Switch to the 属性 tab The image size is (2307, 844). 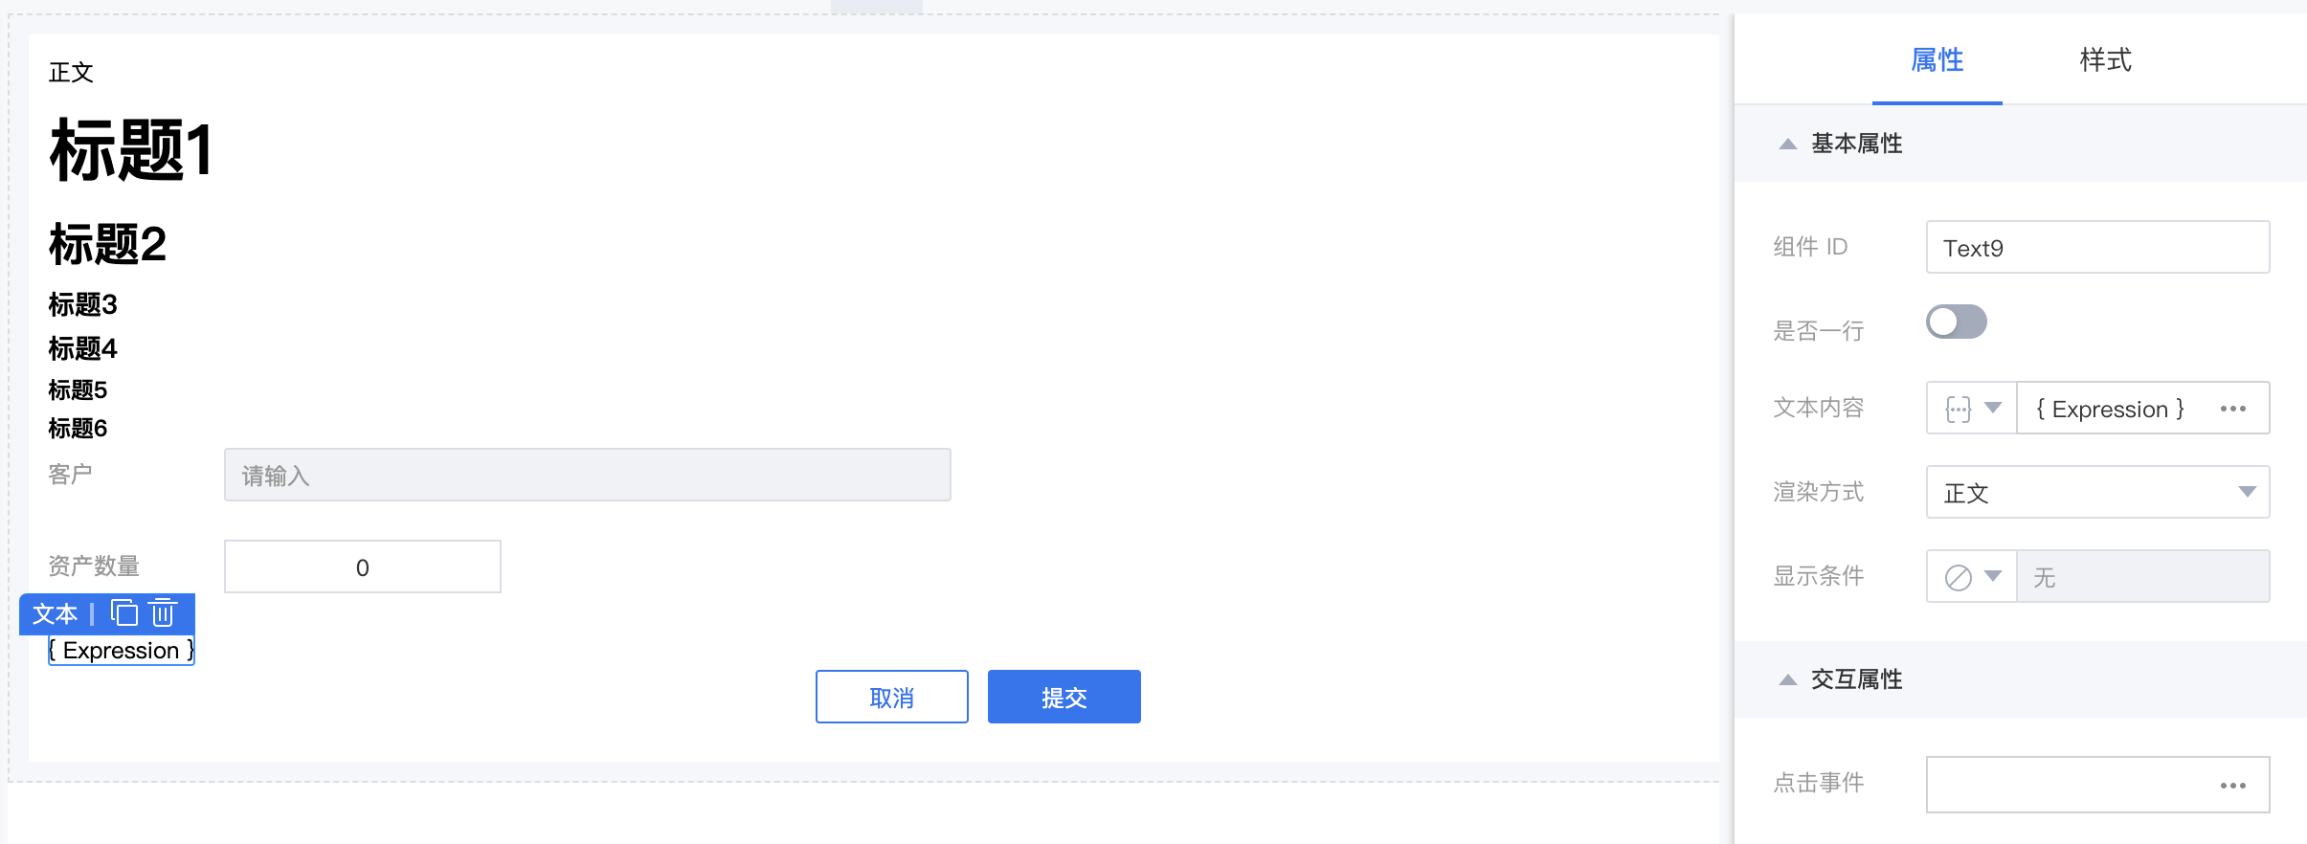point(1937,60)
